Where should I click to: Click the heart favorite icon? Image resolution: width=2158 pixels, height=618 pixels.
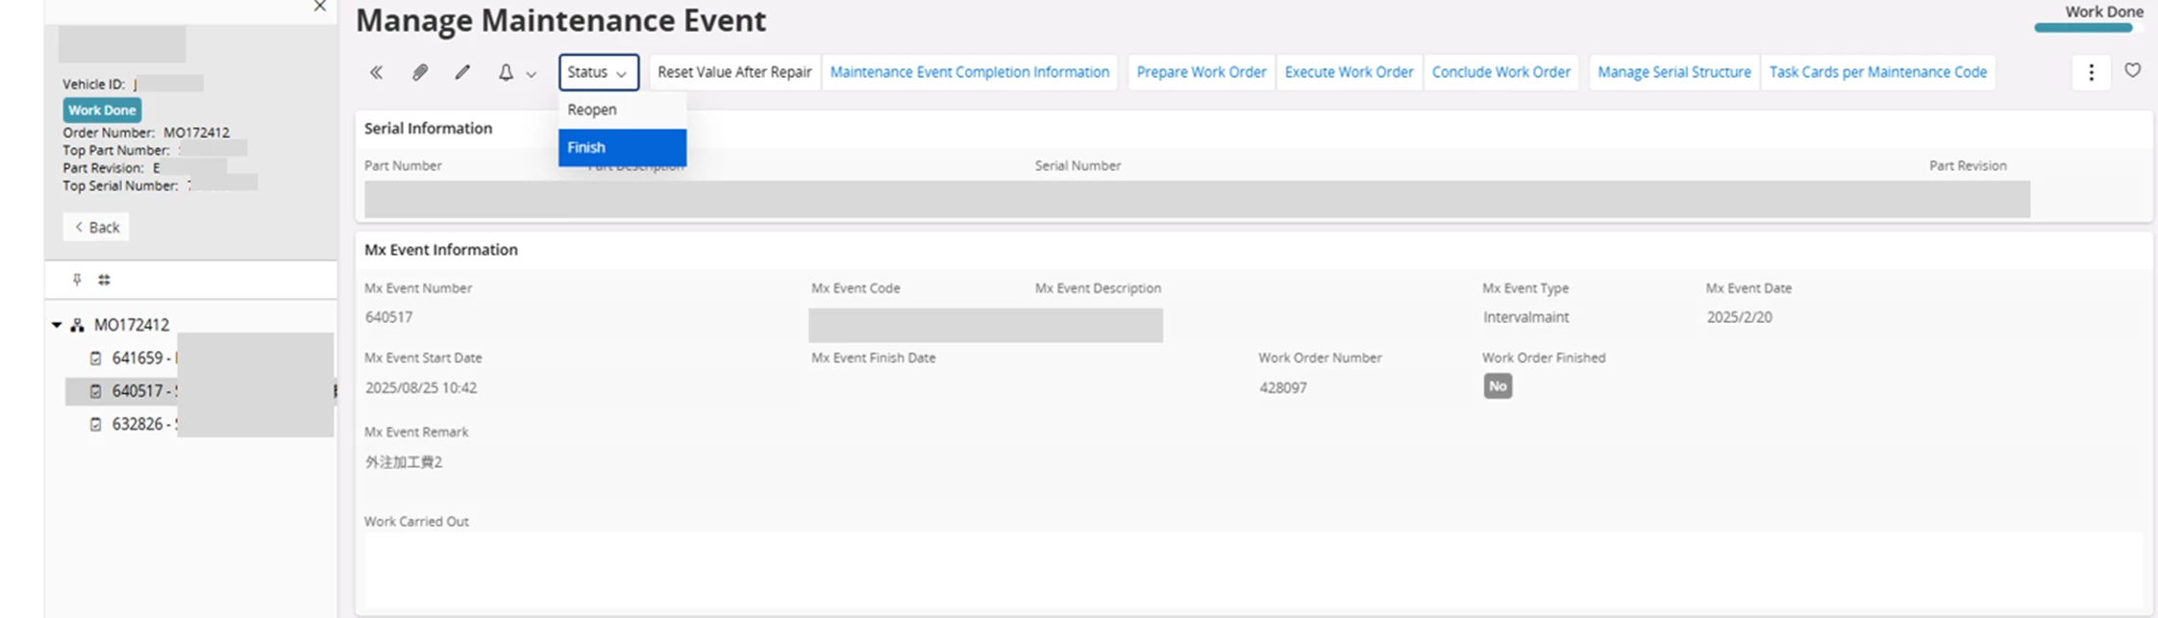point(2132,70)
